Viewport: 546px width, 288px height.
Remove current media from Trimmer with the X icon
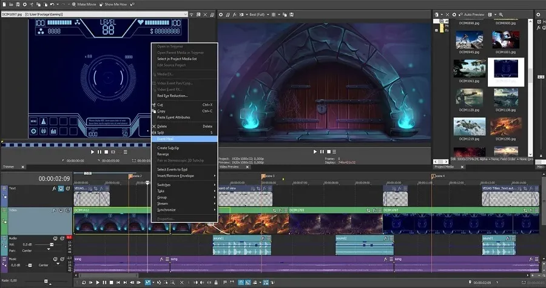coord(205,15)
